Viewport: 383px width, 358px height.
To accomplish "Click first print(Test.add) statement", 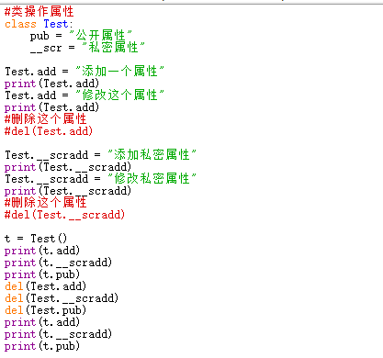I will coord(51,84).
